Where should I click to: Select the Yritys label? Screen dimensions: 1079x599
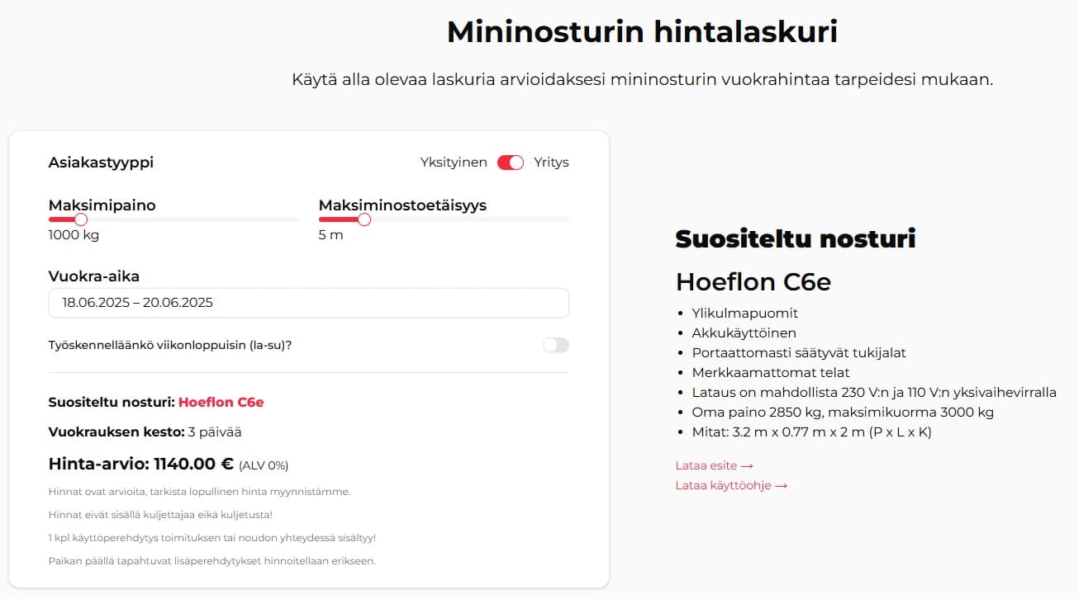[551, 163]
